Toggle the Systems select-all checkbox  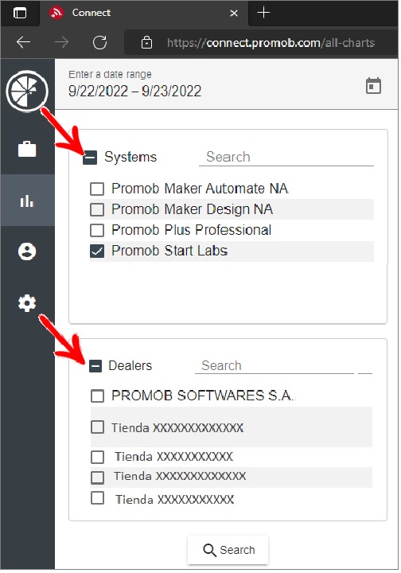[90, 158]
